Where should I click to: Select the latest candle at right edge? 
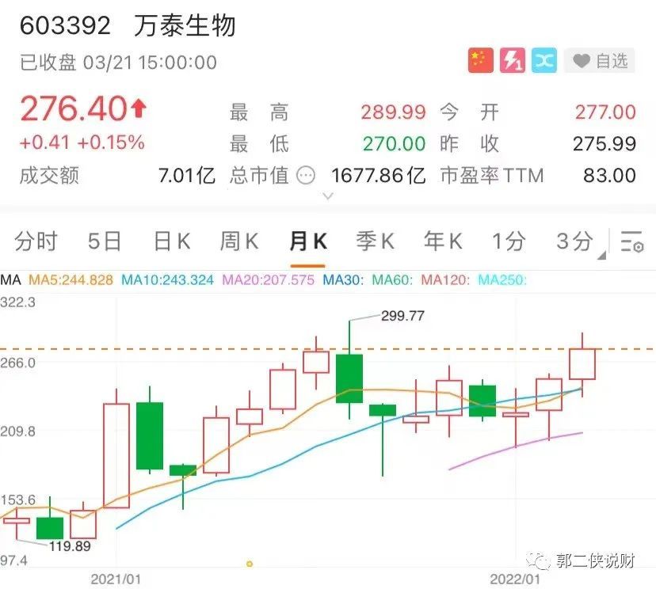tap(582, 364)
